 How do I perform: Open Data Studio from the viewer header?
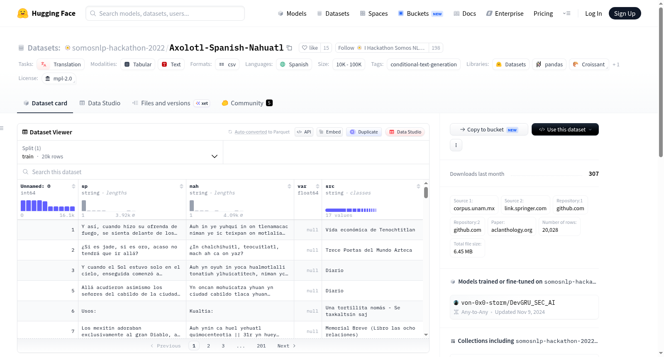pos(405,132)
